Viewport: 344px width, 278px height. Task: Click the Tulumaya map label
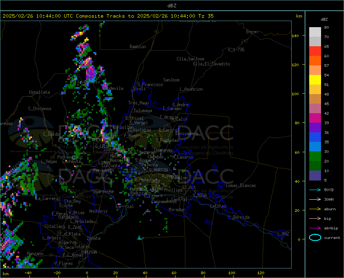[143, 111]
